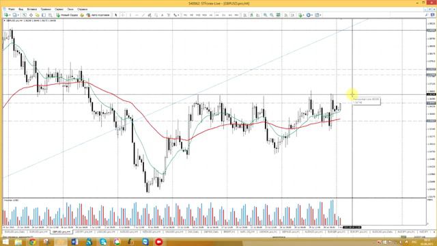Open the Файл menu
Screen dimensions: 437x246
coord(11,9)
